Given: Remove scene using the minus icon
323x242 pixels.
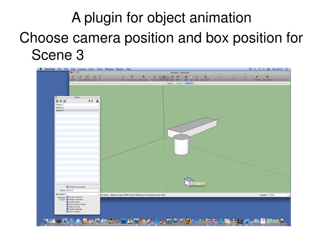Looking at the screenshot, I should (x=61, y=101).
